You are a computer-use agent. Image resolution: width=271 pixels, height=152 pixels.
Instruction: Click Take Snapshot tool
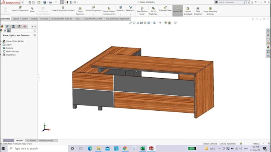tap(198, 11)
